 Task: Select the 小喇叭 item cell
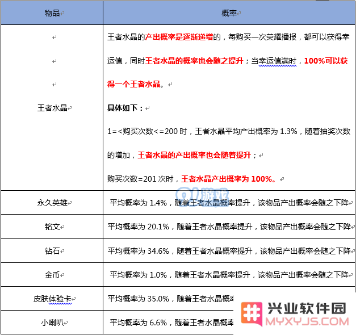(x=52, y=323)
